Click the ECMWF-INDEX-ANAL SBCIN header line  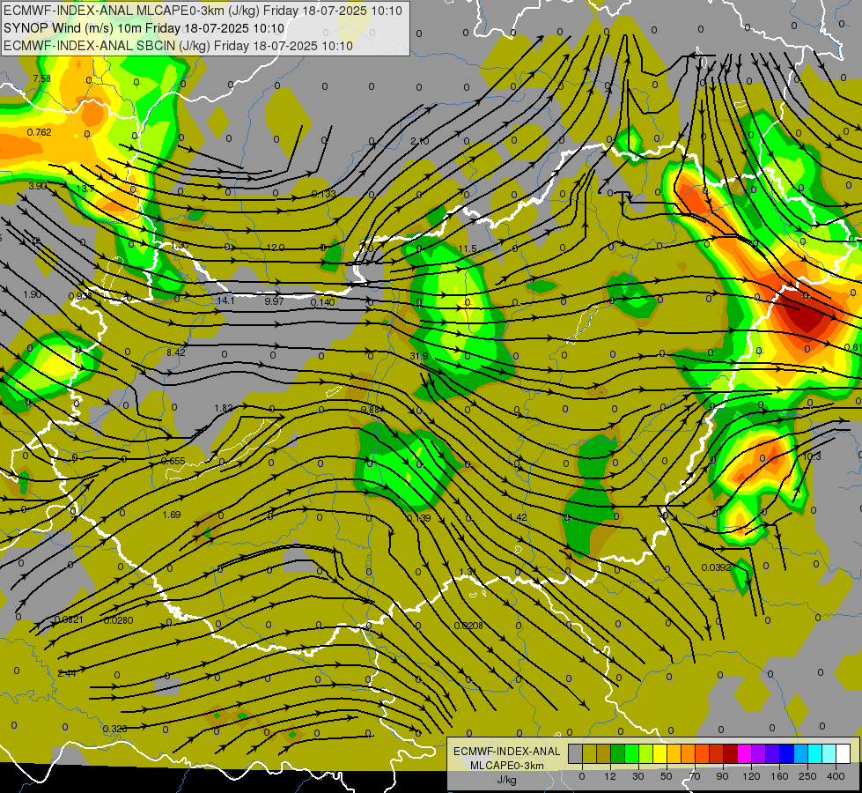[178, 46]
